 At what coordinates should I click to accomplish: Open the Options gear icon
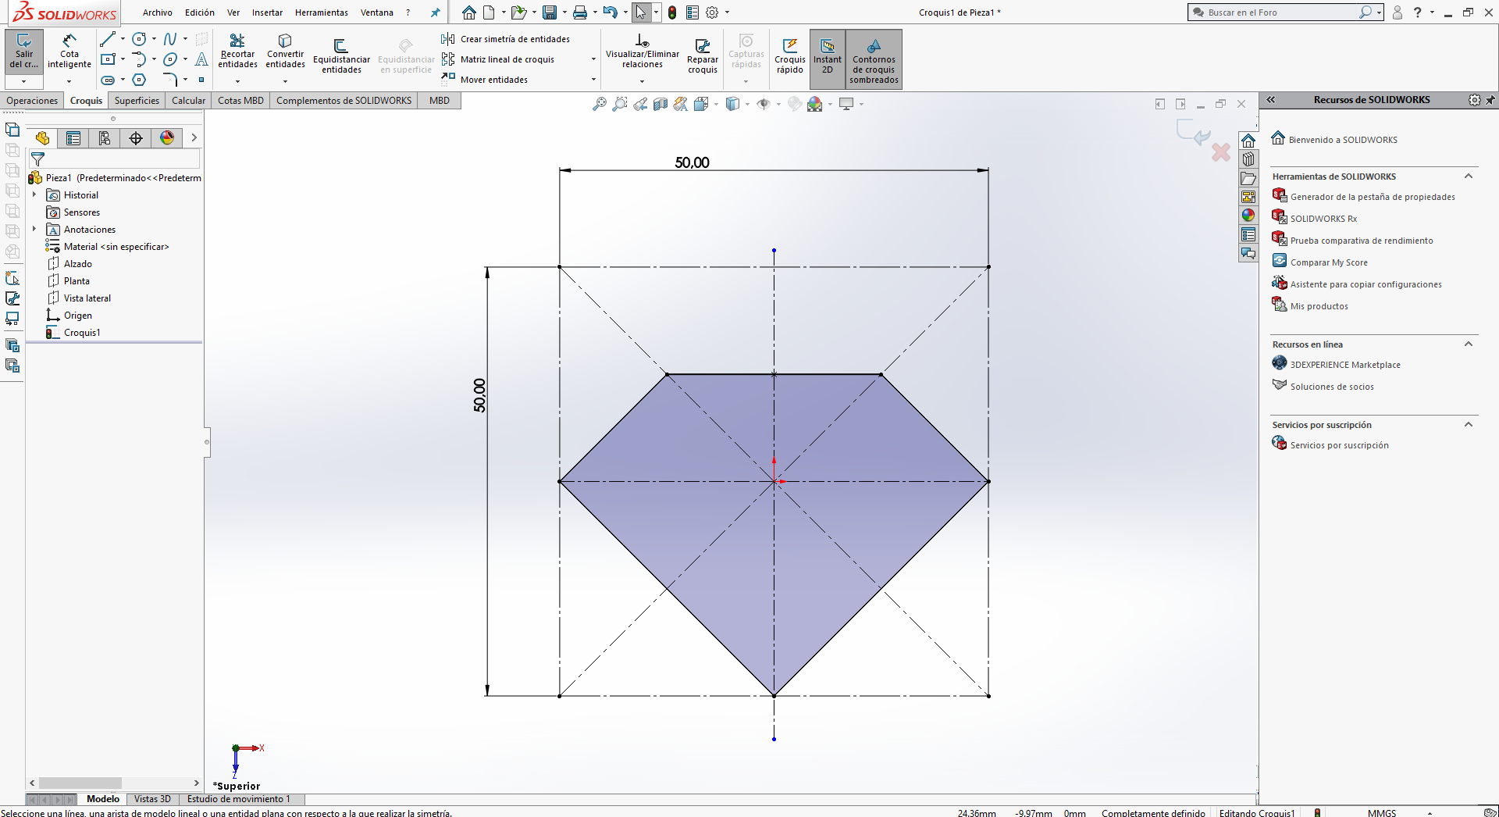[x=712, y=12]
